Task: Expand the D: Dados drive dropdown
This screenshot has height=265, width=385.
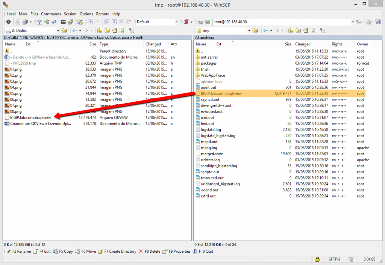Action: click(x=58, y=30)
